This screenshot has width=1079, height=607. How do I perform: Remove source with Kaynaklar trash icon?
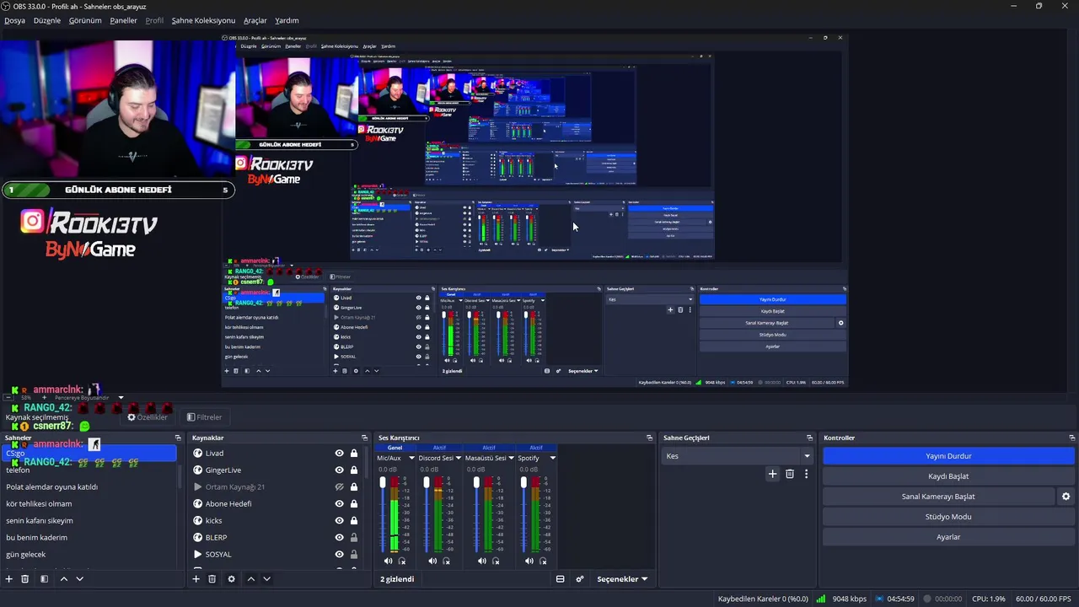tap(212, 579)
